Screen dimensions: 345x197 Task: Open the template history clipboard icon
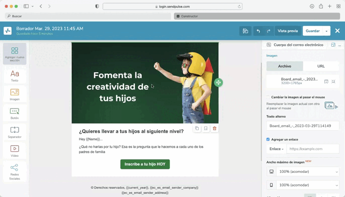tap(245, 31)
